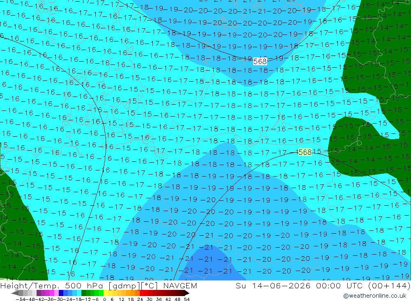
Task: Click the dark blue swatch in color bar
Action: coord(61,293)
